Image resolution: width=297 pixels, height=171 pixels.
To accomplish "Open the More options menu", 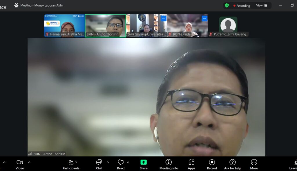I will pos(254,164).
